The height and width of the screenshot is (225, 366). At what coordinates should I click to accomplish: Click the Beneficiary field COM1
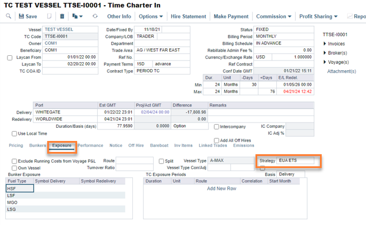(x=70, y=50)
